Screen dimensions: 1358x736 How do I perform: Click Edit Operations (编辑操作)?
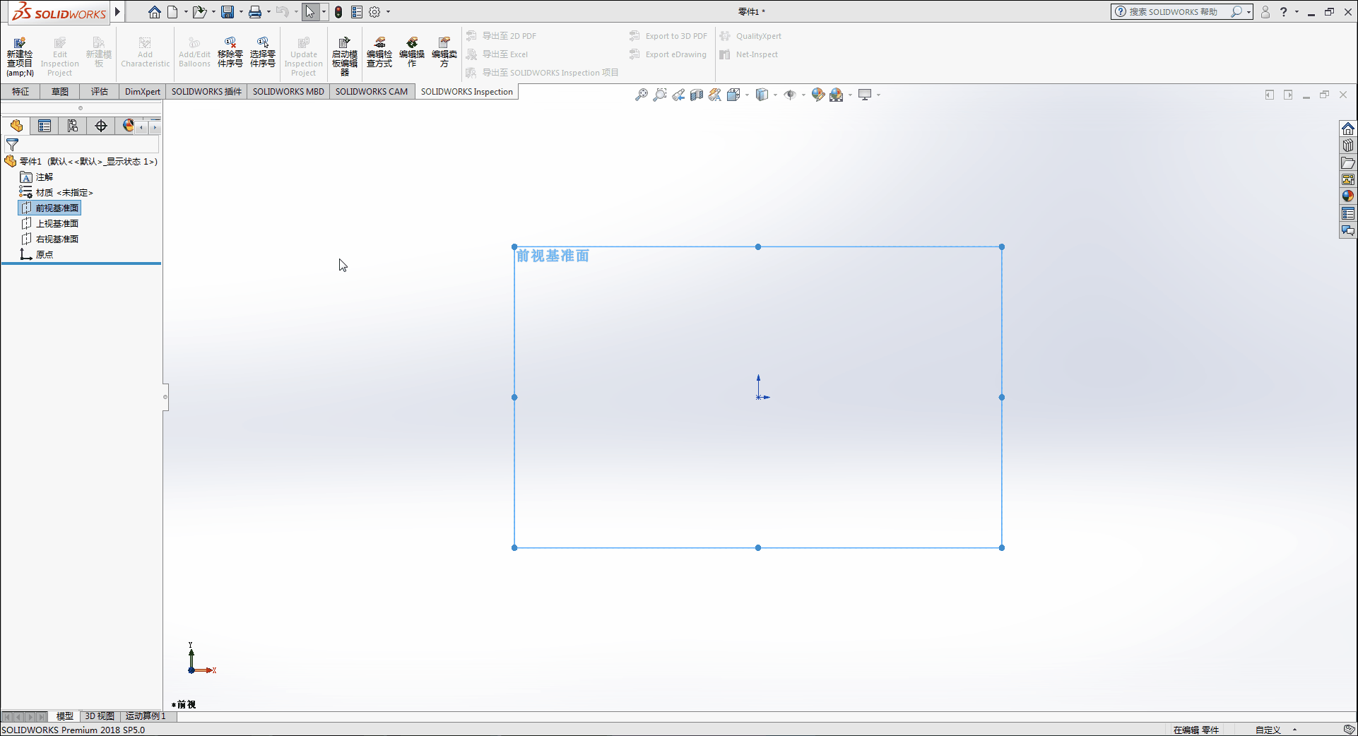click(412, 53)
